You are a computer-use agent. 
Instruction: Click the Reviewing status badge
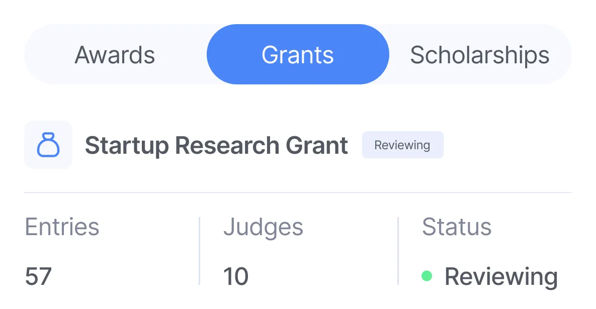click(402, 145)
